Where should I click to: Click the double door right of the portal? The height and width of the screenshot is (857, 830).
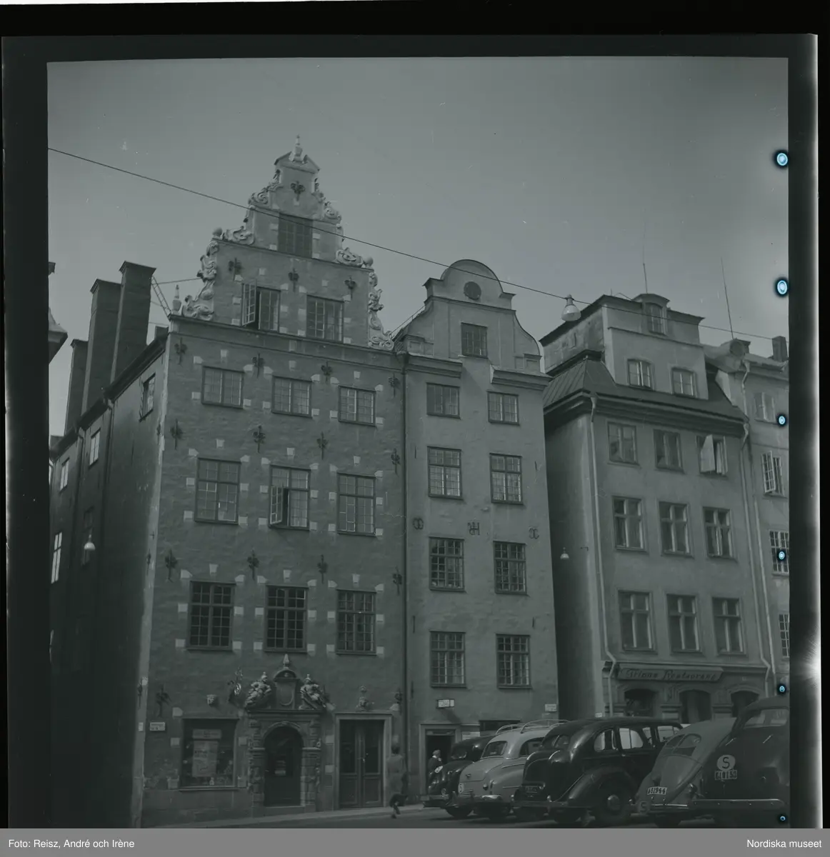pyautogui.click(x=361, y=762)
